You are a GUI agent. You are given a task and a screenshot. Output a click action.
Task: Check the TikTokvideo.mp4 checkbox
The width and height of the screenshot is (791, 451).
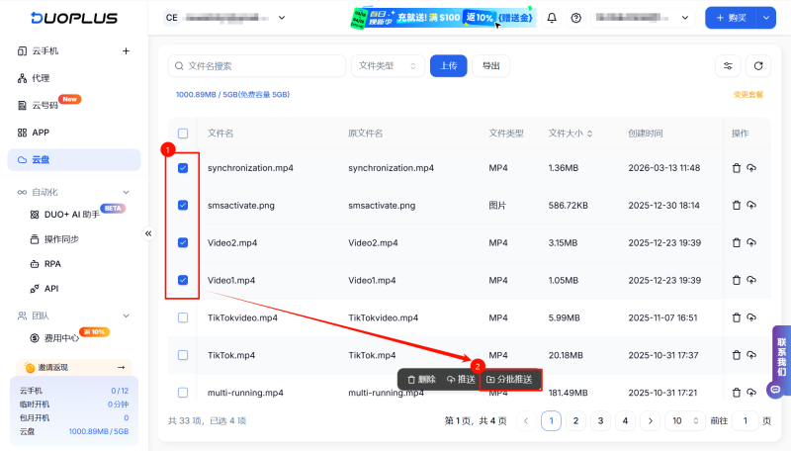[183, 317]
